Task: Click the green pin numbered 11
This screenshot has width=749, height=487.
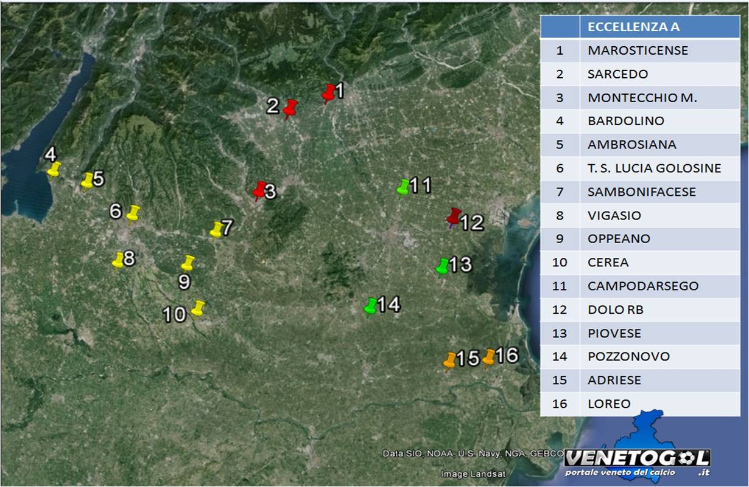Action: [x=403, y=187]
